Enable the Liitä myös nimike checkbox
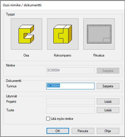The image size is (125, 137). click(x=48, y=119)
